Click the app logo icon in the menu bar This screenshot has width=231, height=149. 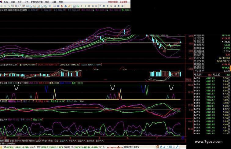pos(1,2)
